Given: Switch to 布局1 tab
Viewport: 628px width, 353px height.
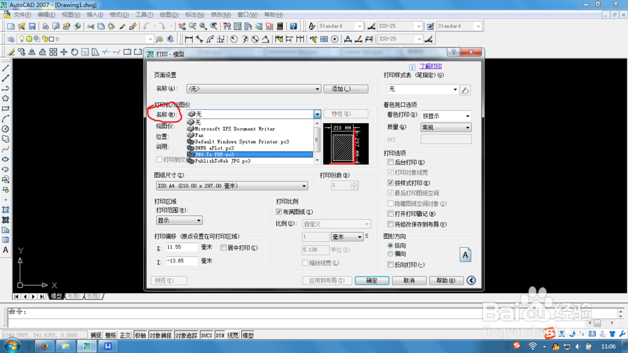Looking at the screenshot, I should point(75,296).
